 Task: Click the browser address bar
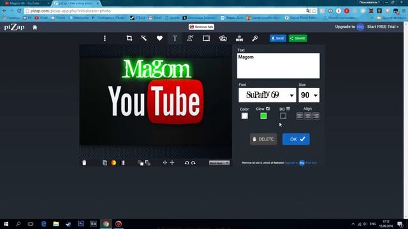tap(166, 11)
